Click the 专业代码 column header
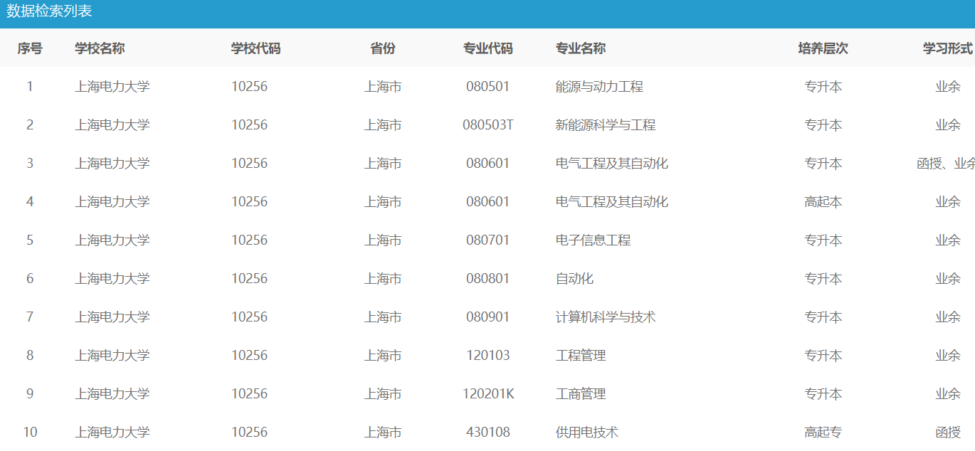975x451 pixels. (488, 48)
